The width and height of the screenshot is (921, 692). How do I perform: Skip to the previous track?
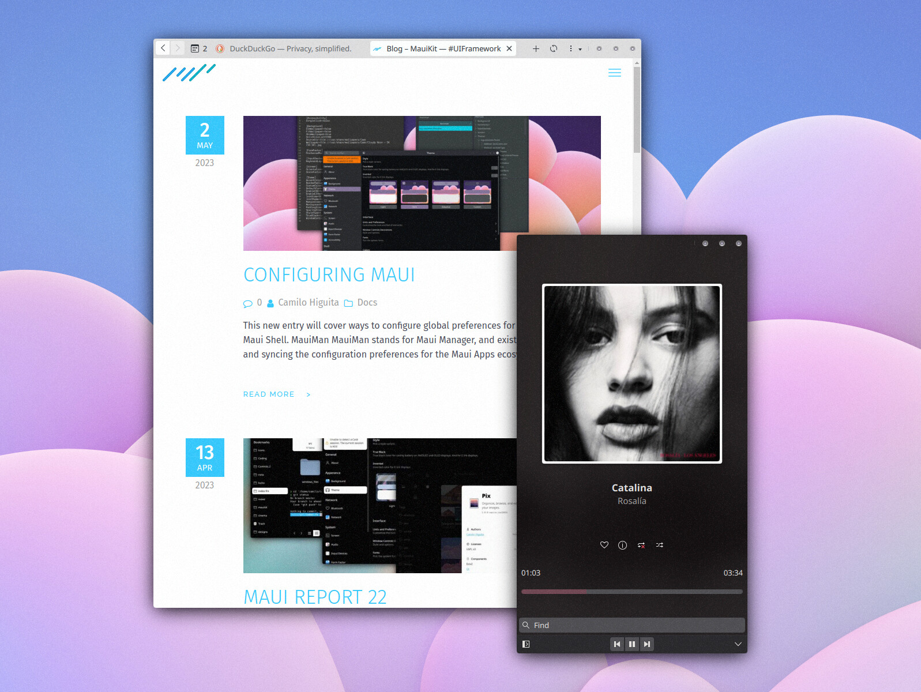617,644
